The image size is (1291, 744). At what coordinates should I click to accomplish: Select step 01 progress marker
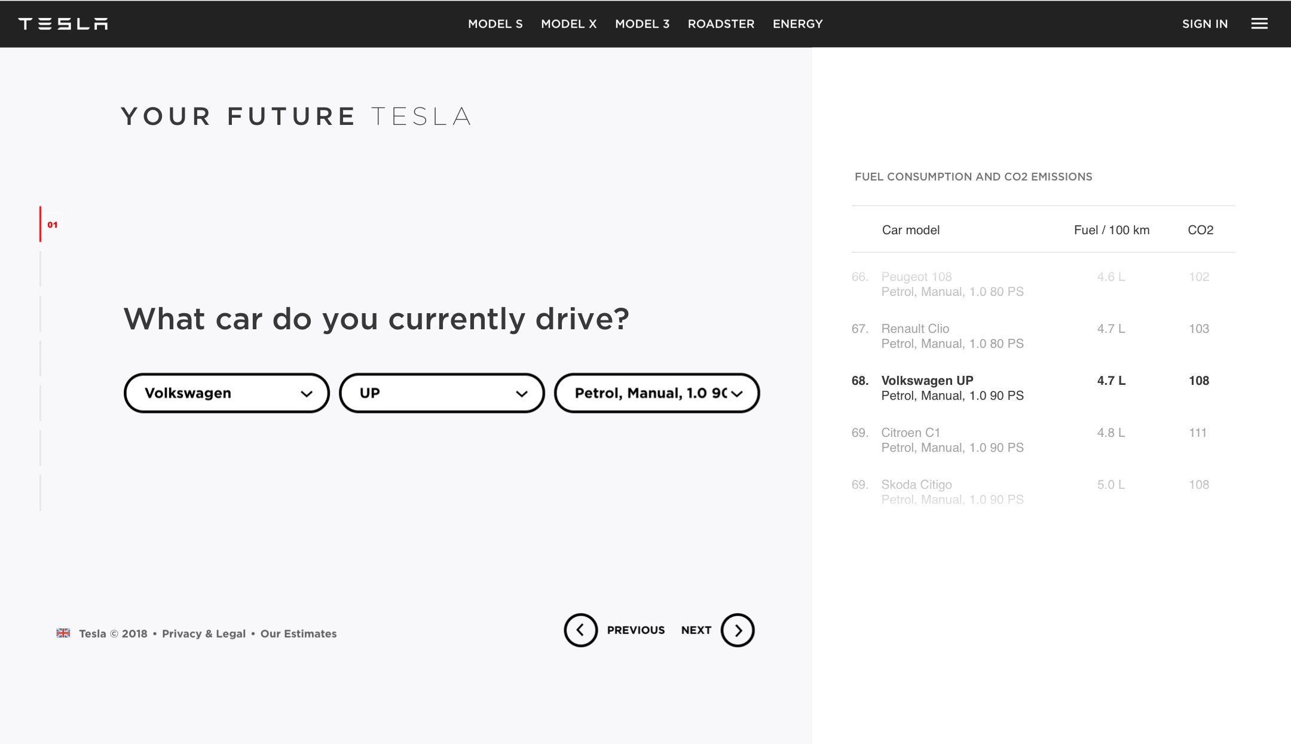coord(53,225)
